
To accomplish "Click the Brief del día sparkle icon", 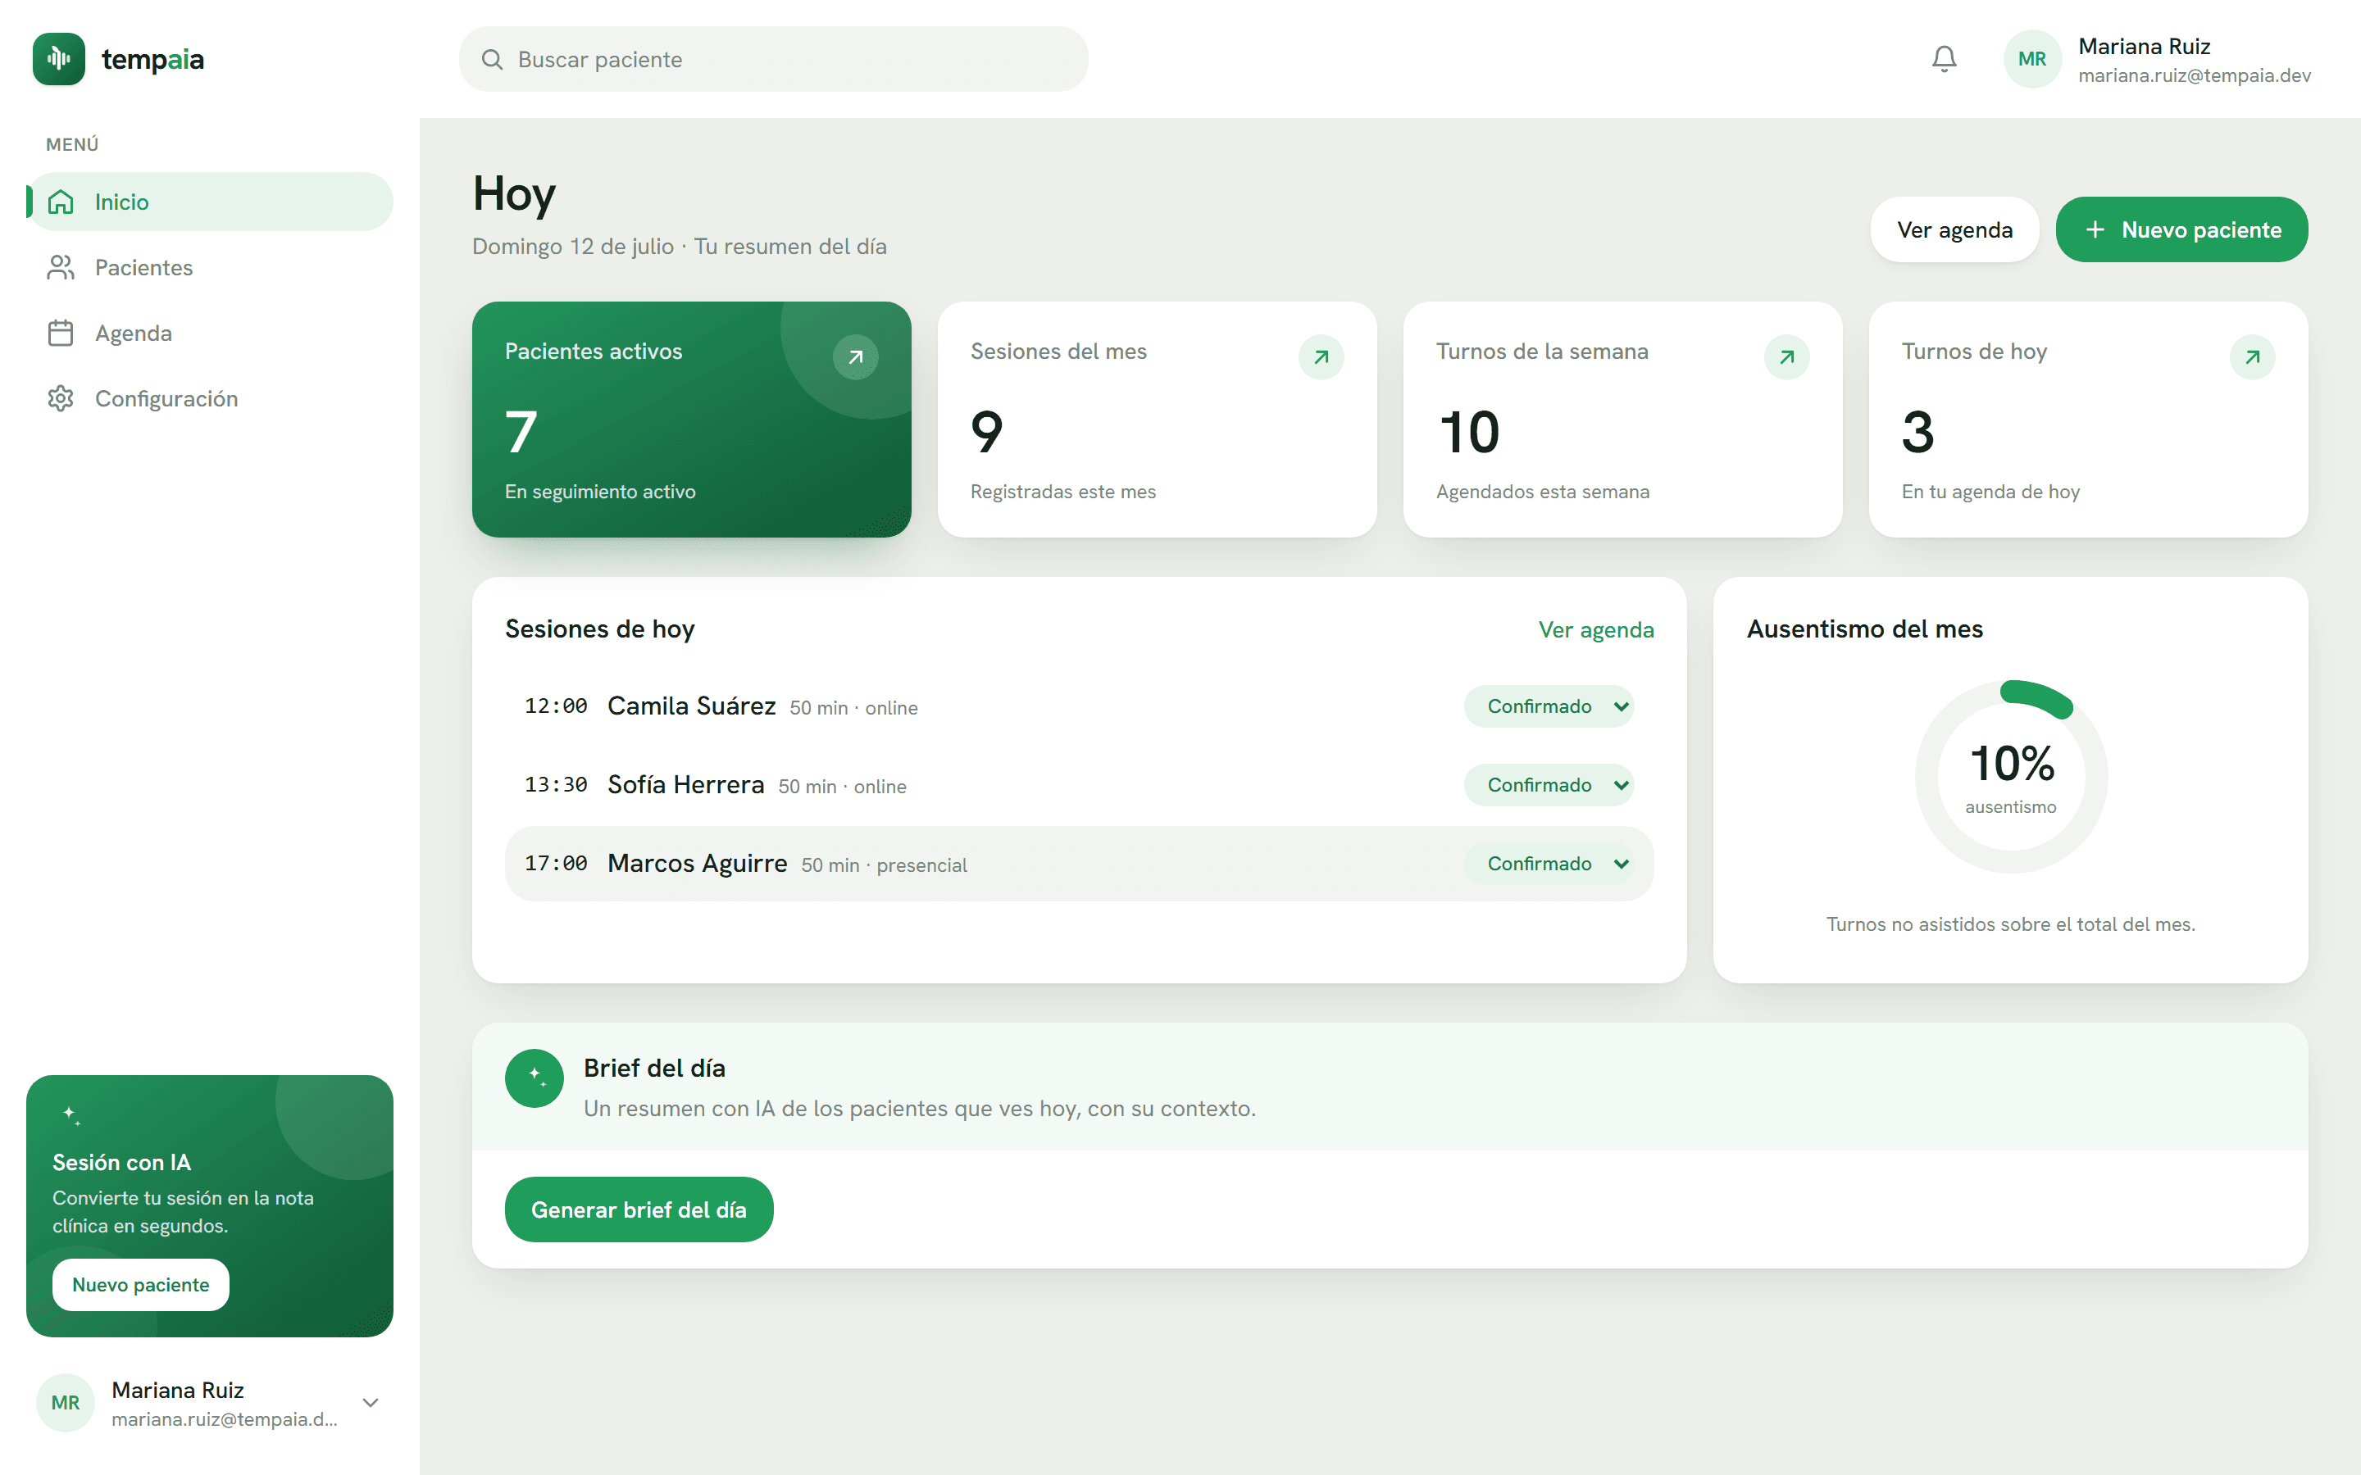I will click(534, 1078).
